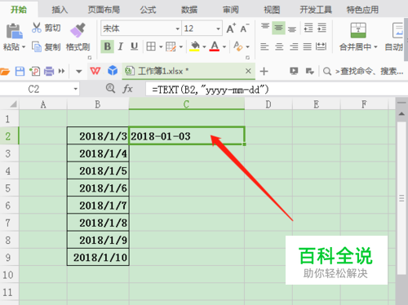This screenshot has width=408, height=305.
Task: Expand quick access toolbar customize arrow
Action: 79,72
